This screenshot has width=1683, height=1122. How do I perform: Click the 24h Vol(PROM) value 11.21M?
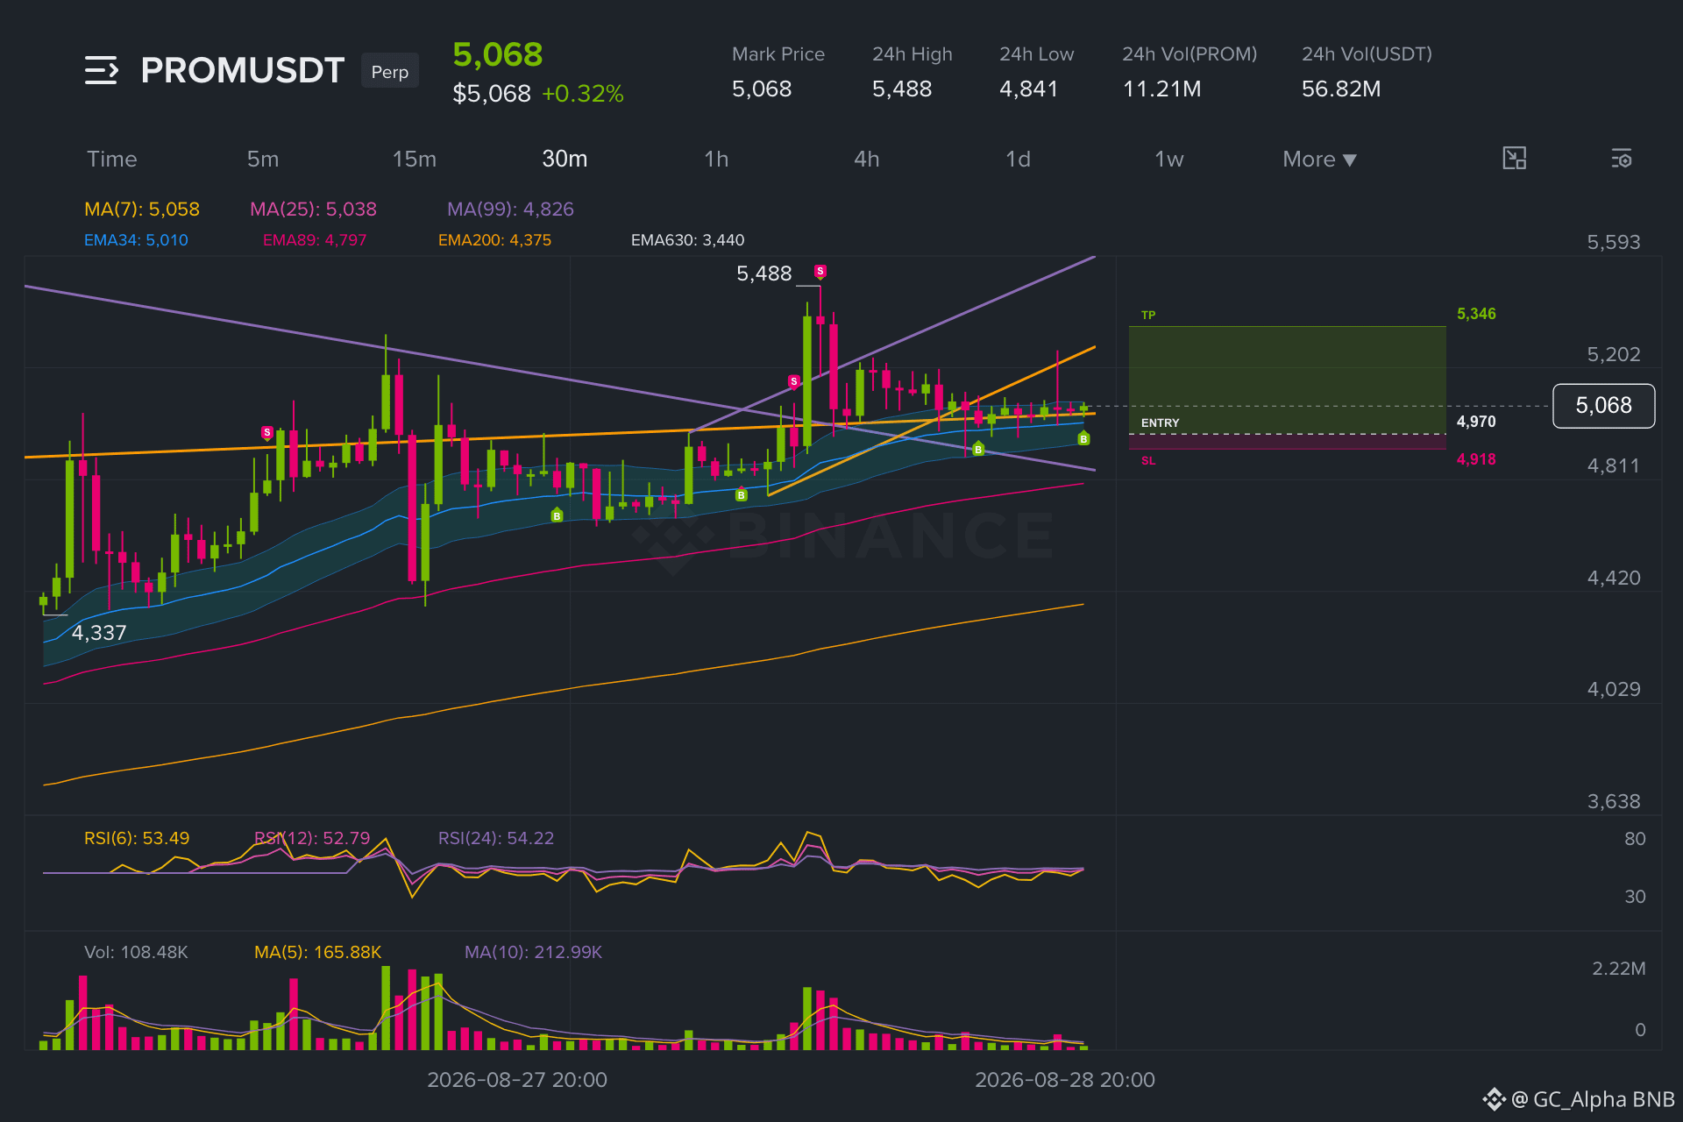(1161, 89)
